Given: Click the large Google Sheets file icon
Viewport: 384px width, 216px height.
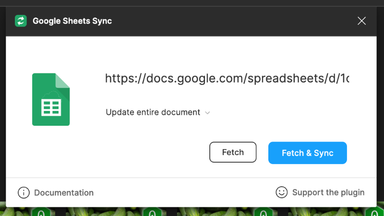Looking at the screenshot, I should point(51,99).
